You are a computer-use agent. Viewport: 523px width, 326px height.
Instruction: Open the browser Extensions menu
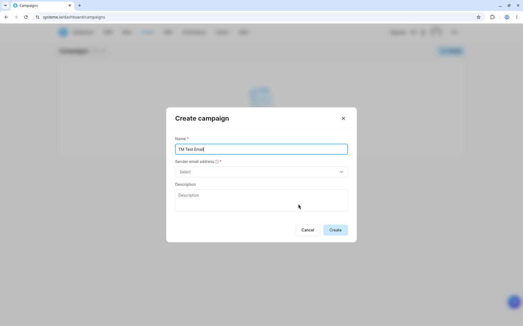click(492, 17)
